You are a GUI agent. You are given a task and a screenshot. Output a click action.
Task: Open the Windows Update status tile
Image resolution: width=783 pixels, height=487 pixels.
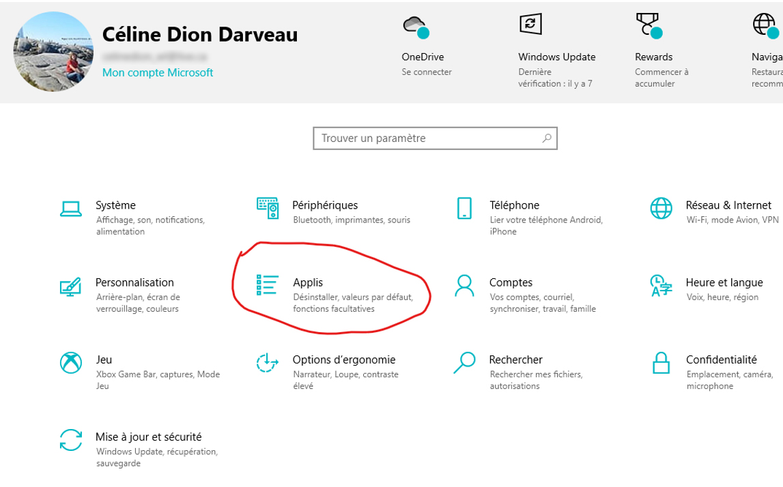556,51
